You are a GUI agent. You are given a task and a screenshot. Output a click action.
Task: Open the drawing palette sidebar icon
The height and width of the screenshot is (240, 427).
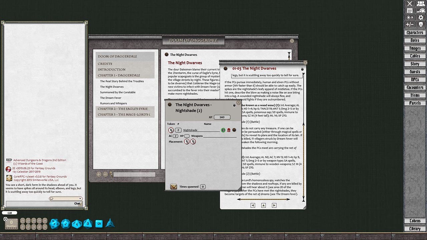[420, 10]
